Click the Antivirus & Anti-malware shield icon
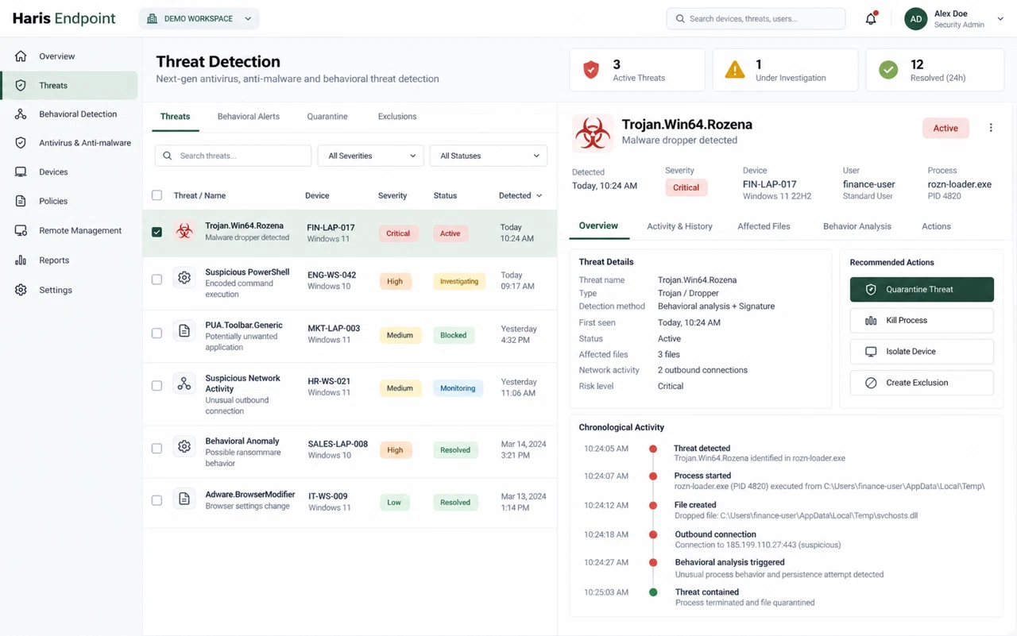The height and width of the screenshot is (636, 1017). pyautogui.click(x=21, y=143)
